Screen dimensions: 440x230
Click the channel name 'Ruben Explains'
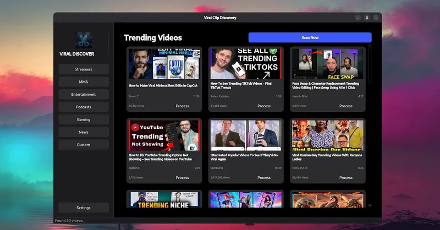coord(219,96)
